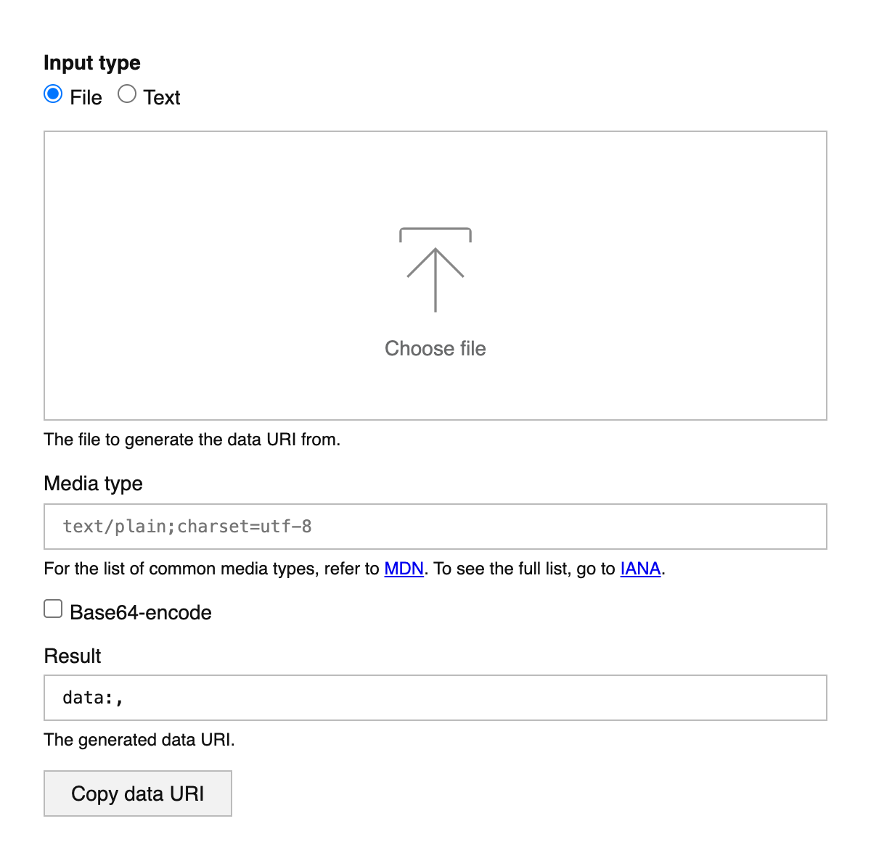Open the MDN media types link

click(404, 569)
